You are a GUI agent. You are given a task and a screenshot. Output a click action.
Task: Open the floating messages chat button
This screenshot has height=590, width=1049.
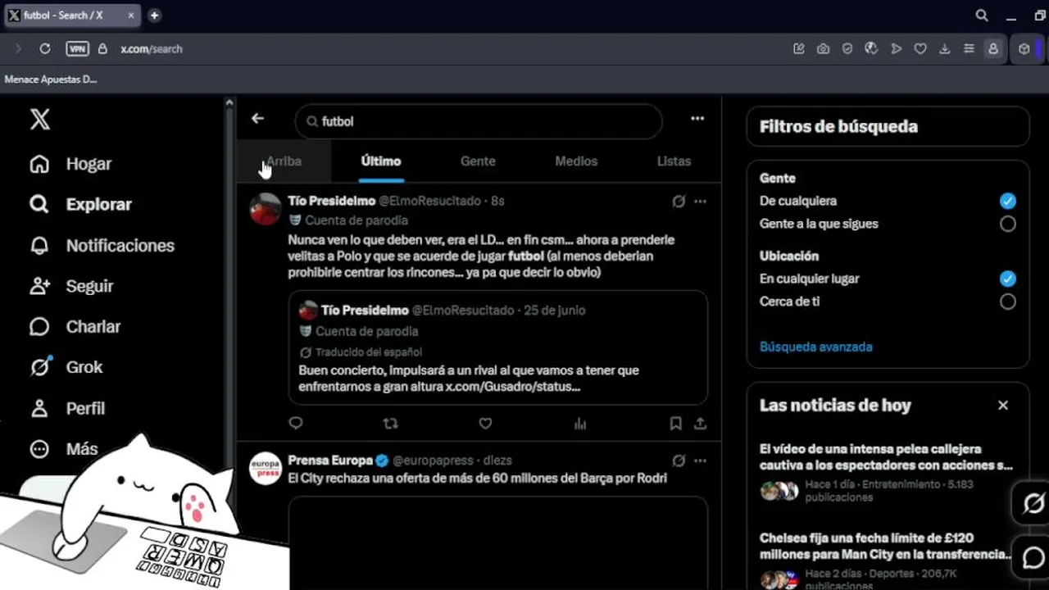coord(1033,557)
